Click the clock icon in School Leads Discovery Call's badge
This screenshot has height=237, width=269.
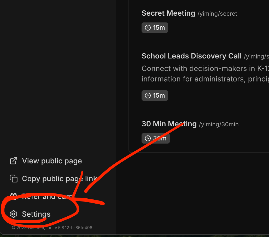(148, 96)
